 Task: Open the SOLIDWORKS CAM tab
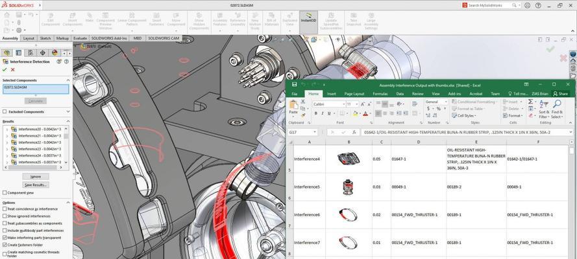click(164, 38)
